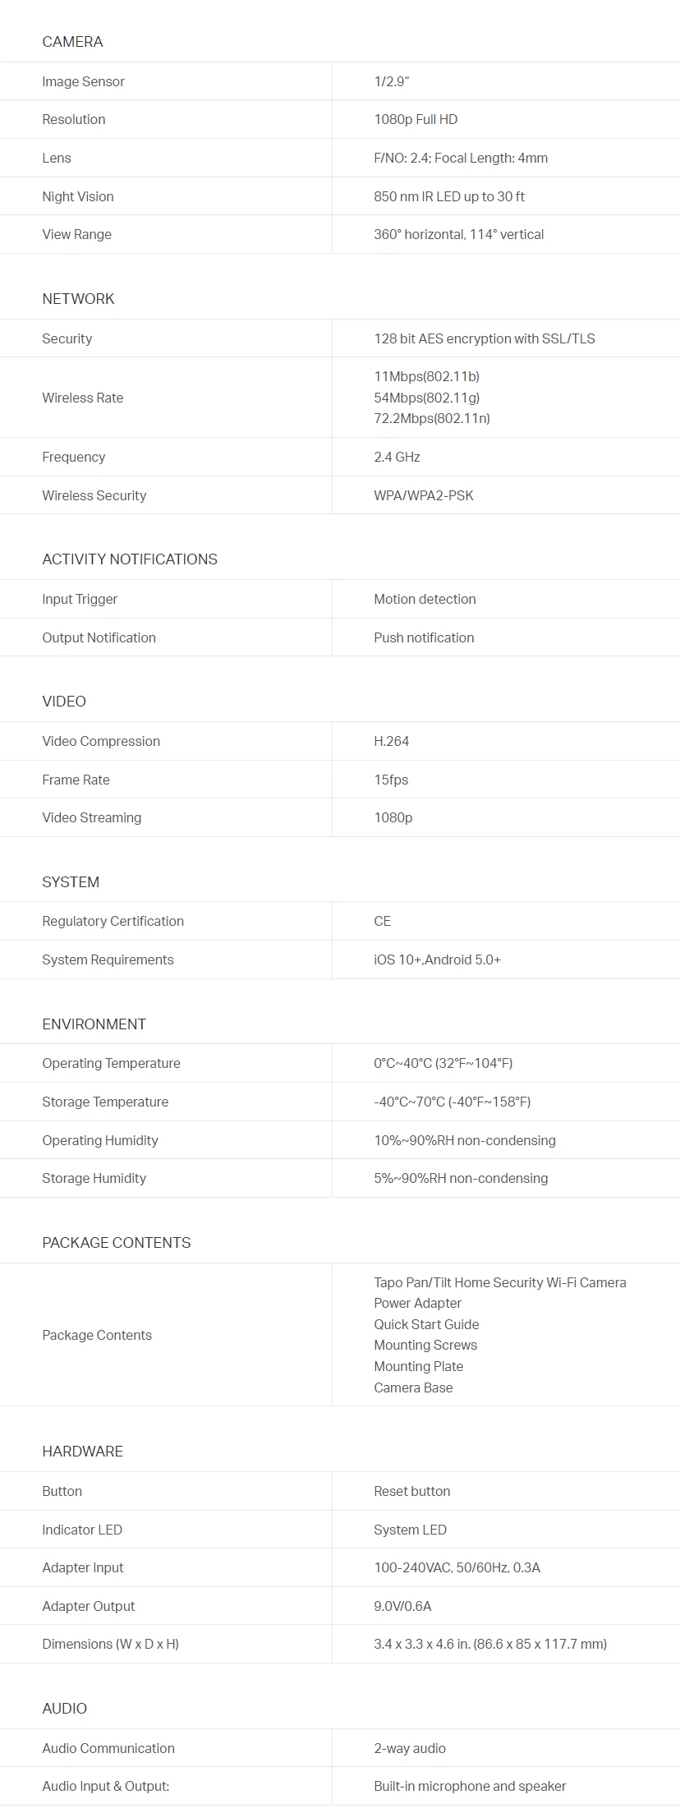Click the 72.2Mbps(802.11n) wireless rate text

click(x=432, y=418)
